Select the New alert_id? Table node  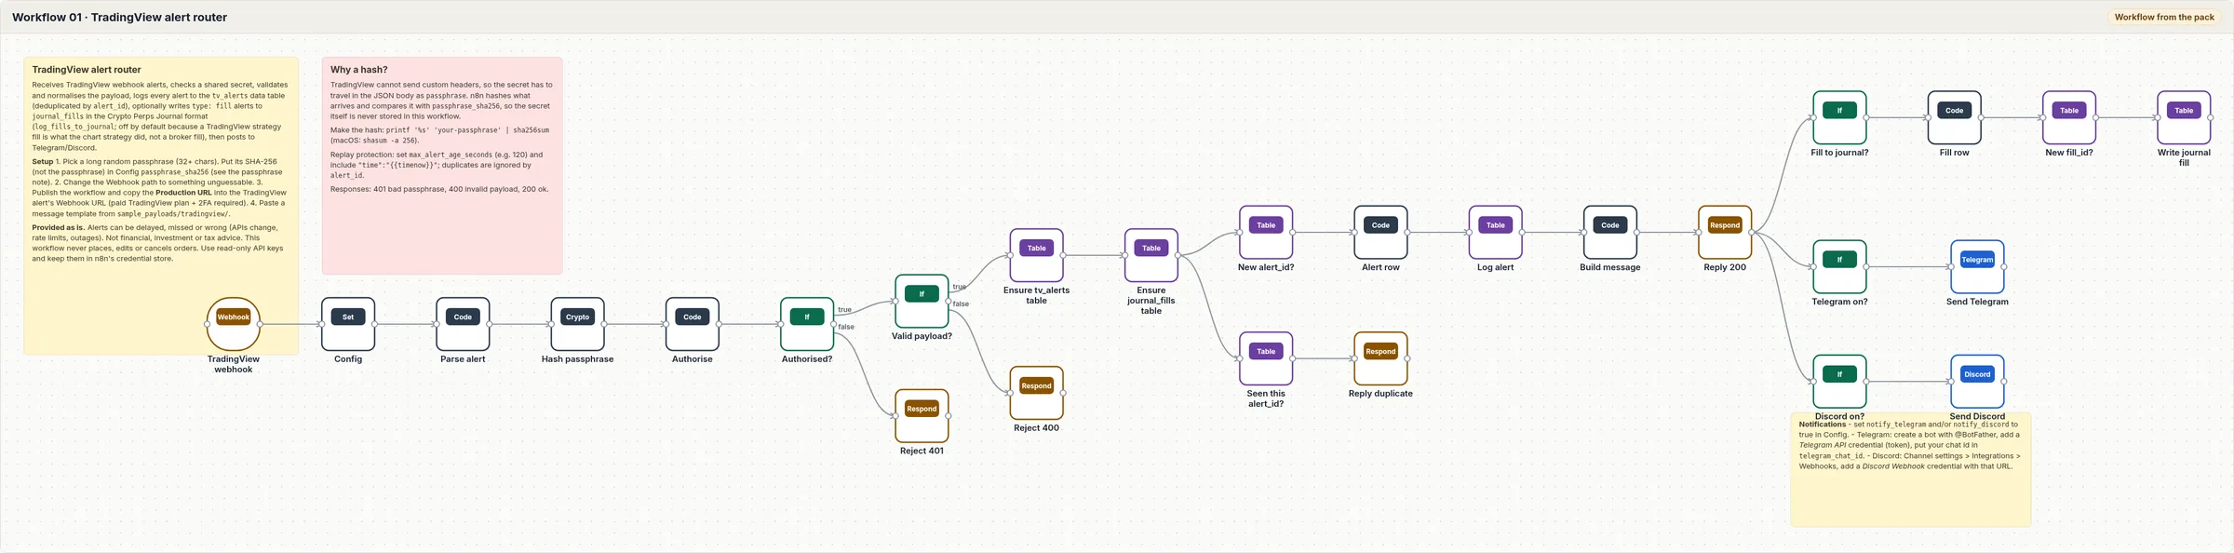click(x=1266, y=232)
